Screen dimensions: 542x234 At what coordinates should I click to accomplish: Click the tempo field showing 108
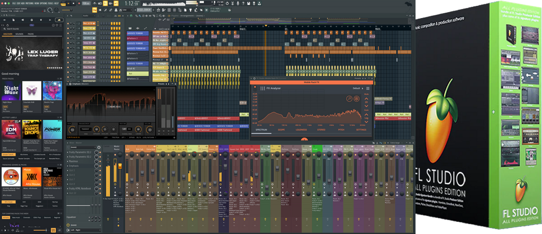(x=85, y=3)
